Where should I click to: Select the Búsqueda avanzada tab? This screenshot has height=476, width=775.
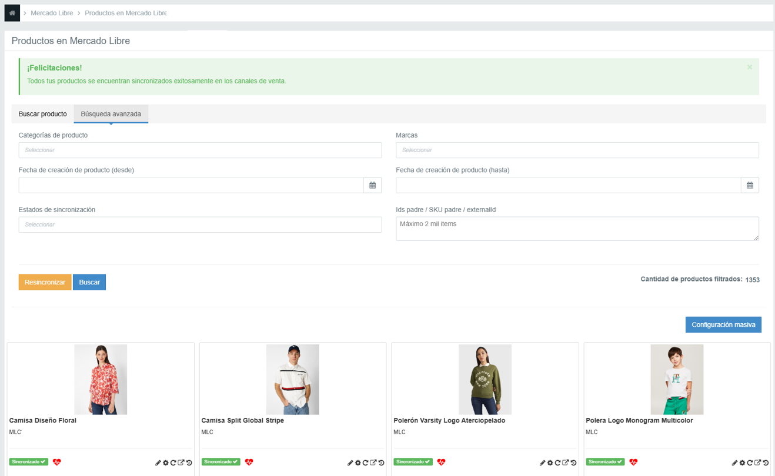[111, 114]
